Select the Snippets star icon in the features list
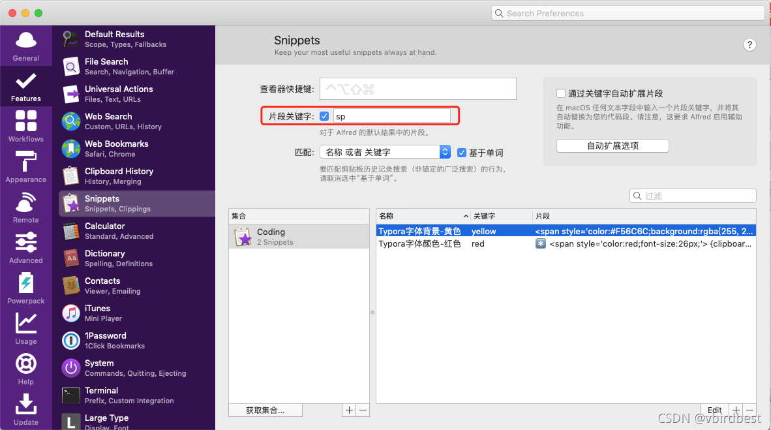Image resolution: width=771 pixels, height=430 pixels. 71,203
